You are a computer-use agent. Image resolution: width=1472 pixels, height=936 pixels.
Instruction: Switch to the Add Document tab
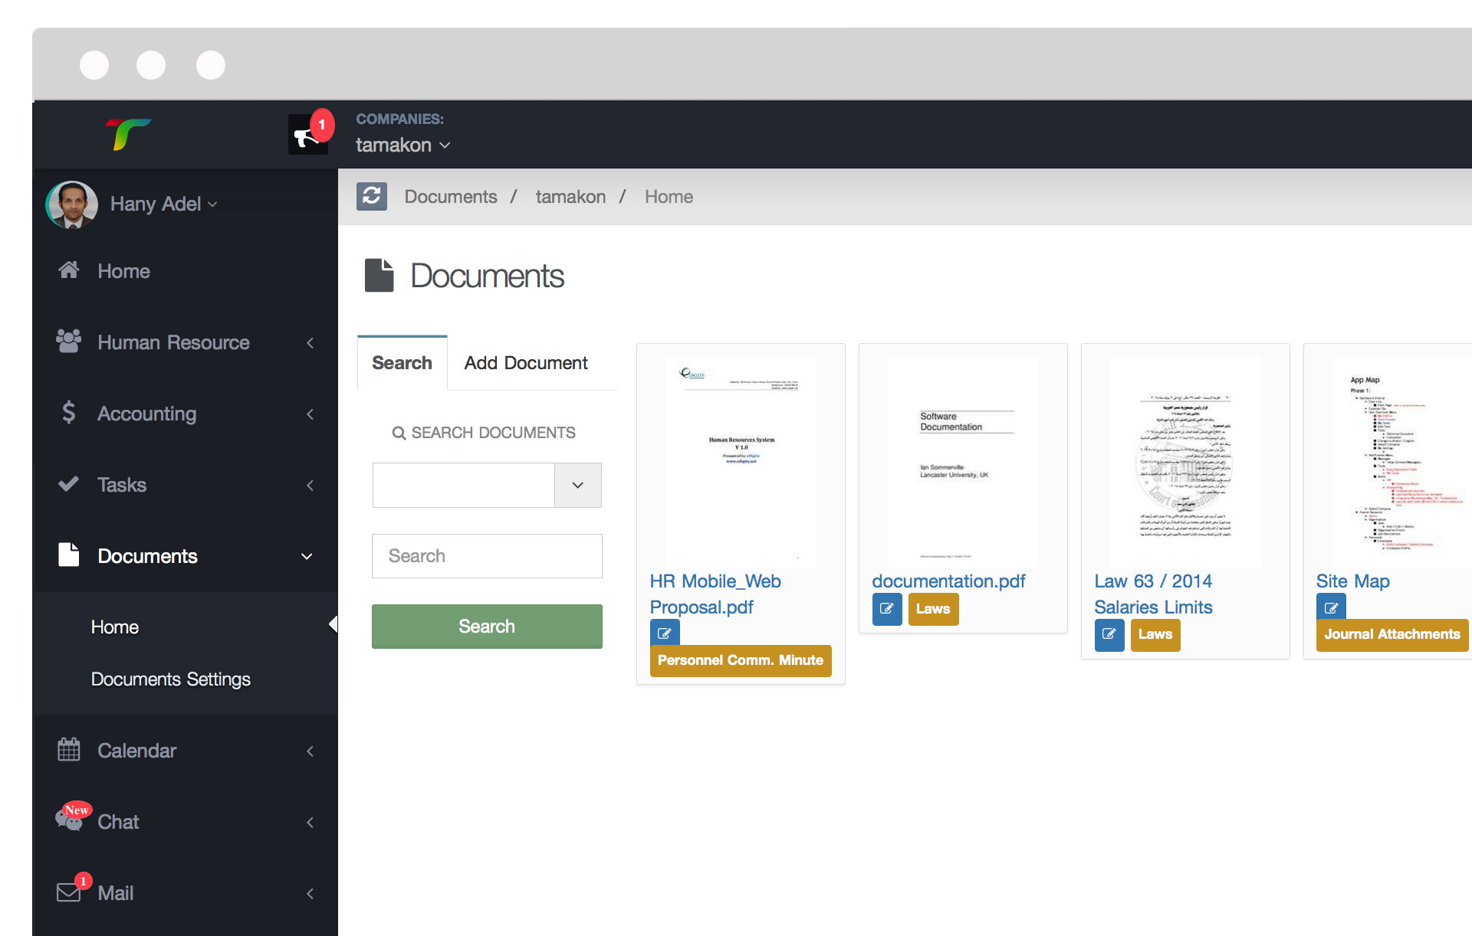[526, 363]
